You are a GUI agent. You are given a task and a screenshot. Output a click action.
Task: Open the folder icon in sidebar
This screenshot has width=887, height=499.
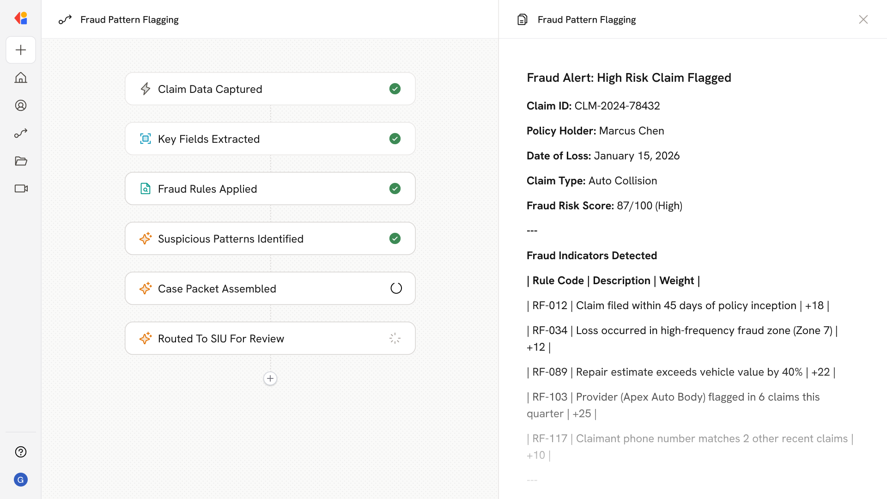click(21, 161)
